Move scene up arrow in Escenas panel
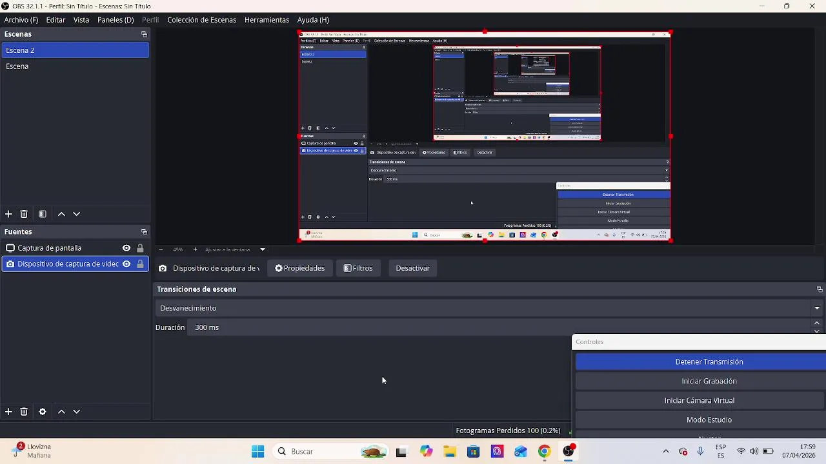This screenshot has height=464, width=826. 61,214
